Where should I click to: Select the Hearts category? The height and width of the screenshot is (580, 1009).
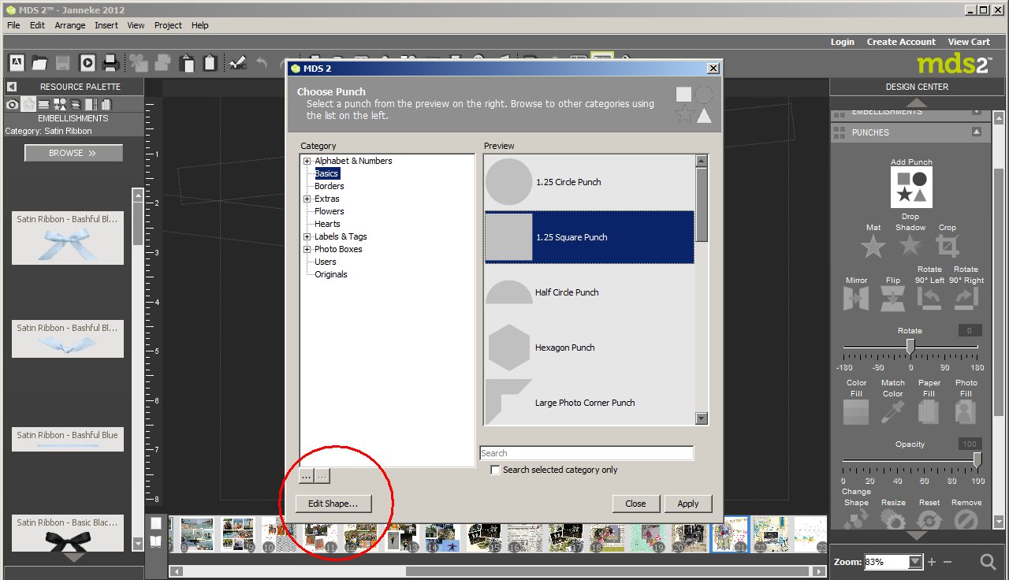point(327,224)
